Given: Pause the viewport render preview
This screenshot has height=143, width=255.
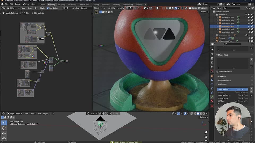Looking at the screenshot, I should 182,8.
